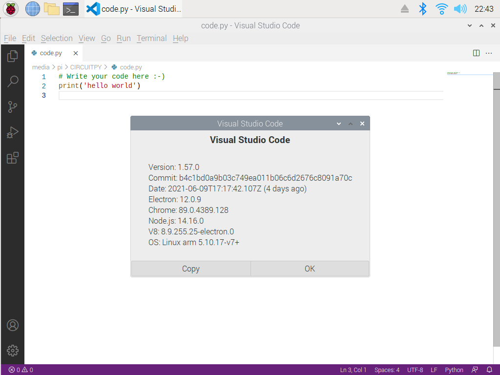Click the 'Electron: 12.0.9' text
Screen dimensions: 500x375
pyautogui.click(x=175, y=199)
